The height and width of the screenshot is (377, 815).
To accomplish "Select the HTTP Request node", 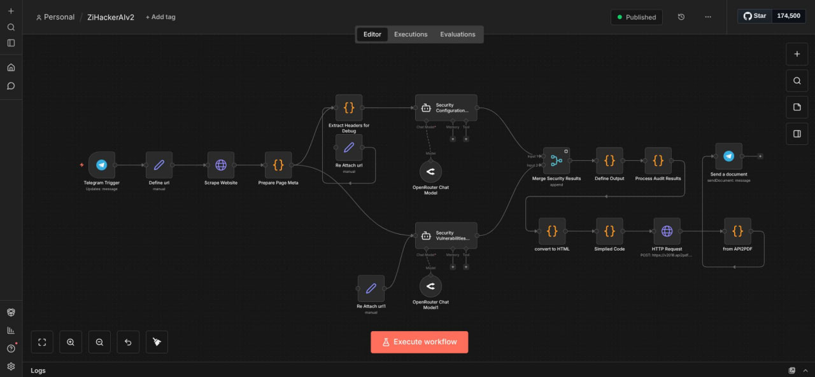I will pyautogui.click(x=667, y=231).
